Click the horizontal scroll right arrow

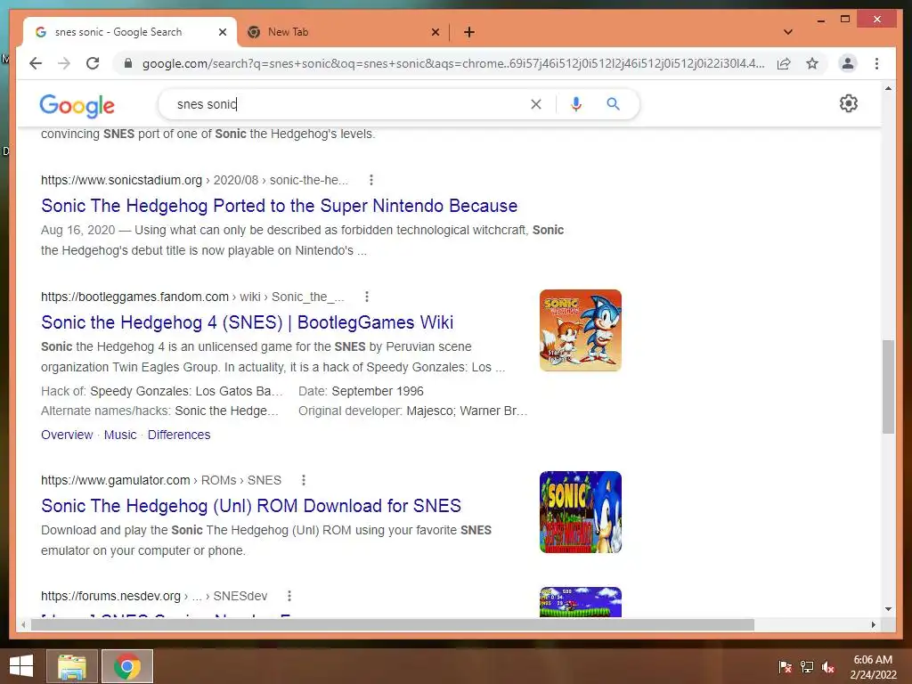[x=873, y=624]
